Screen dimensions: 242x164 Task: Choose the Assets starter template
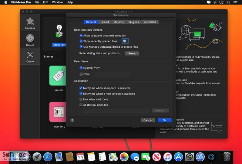click(x=58, y=76)
